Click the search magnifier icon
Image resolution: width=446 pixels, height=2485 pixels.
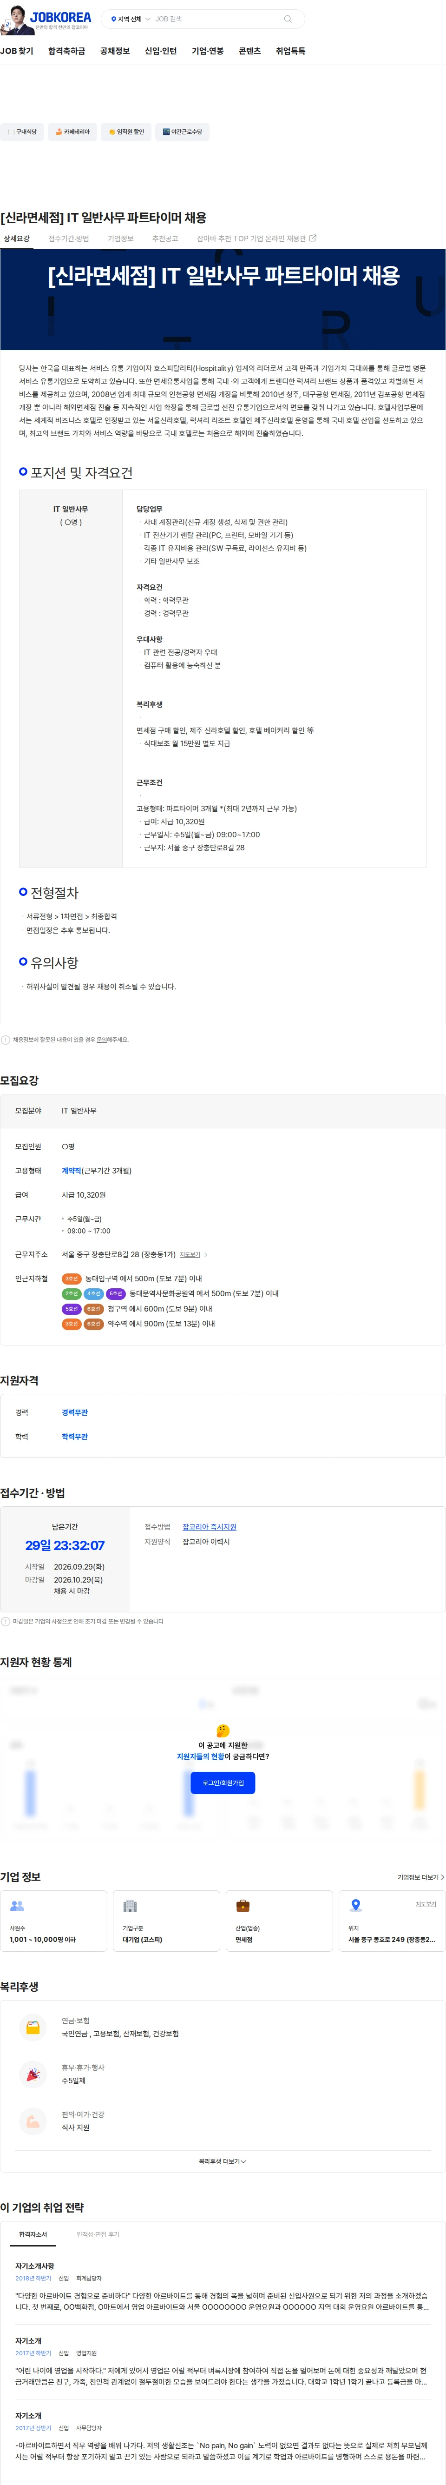(x=287, y=19)
